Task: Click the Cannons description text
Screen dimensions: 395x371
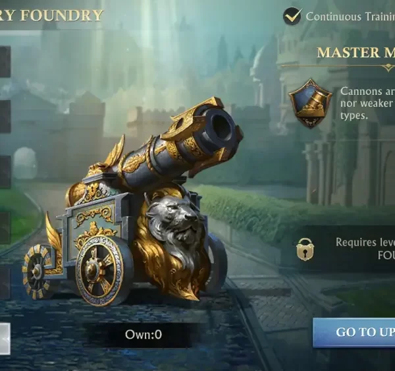Action: (367, 103)
